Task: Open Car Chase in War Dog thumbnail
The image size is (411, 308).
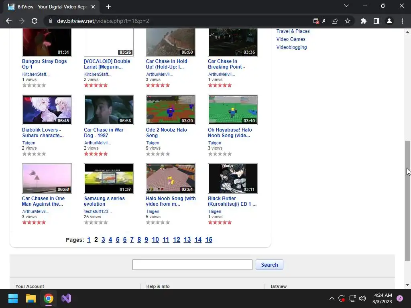Action: [109, 110]
